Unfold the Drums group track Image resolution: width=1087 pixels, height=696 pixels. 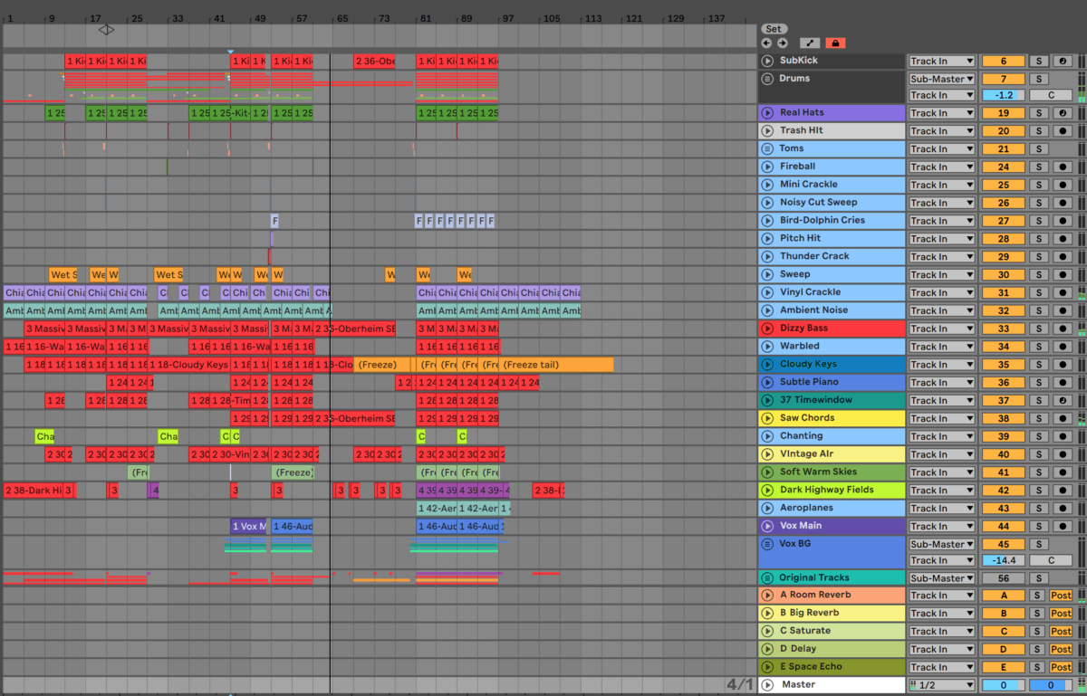(x=767, y=79)
